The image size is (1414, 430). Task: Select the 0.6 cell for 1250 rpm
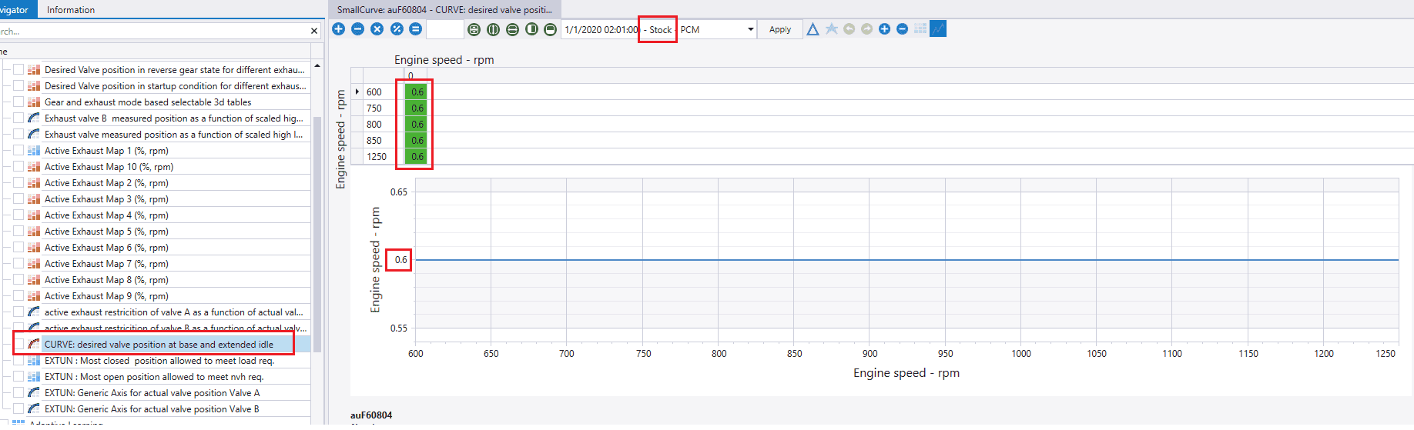417,156
